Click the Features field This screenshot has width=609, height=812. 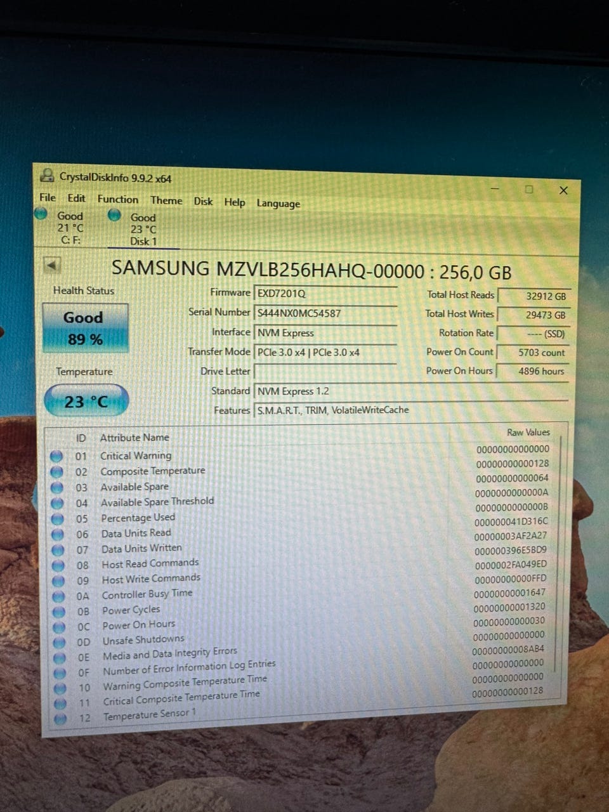[411, 410]
